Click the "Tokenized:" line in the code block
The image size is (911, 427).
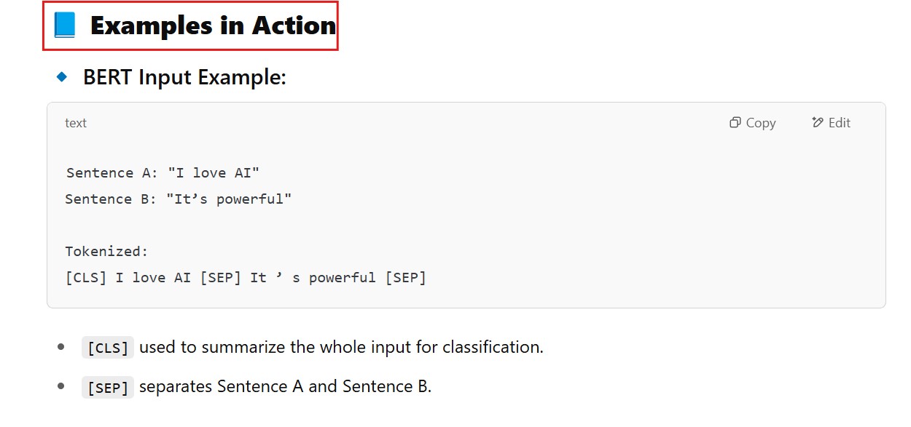[106, 252]
